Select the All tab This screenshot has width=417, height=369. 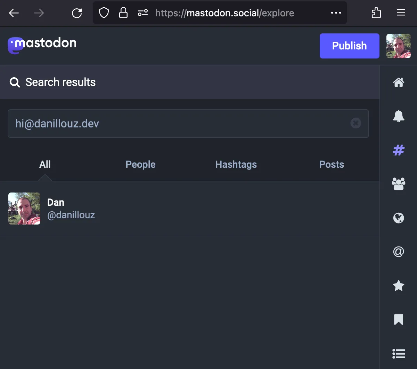pos(45,164)
